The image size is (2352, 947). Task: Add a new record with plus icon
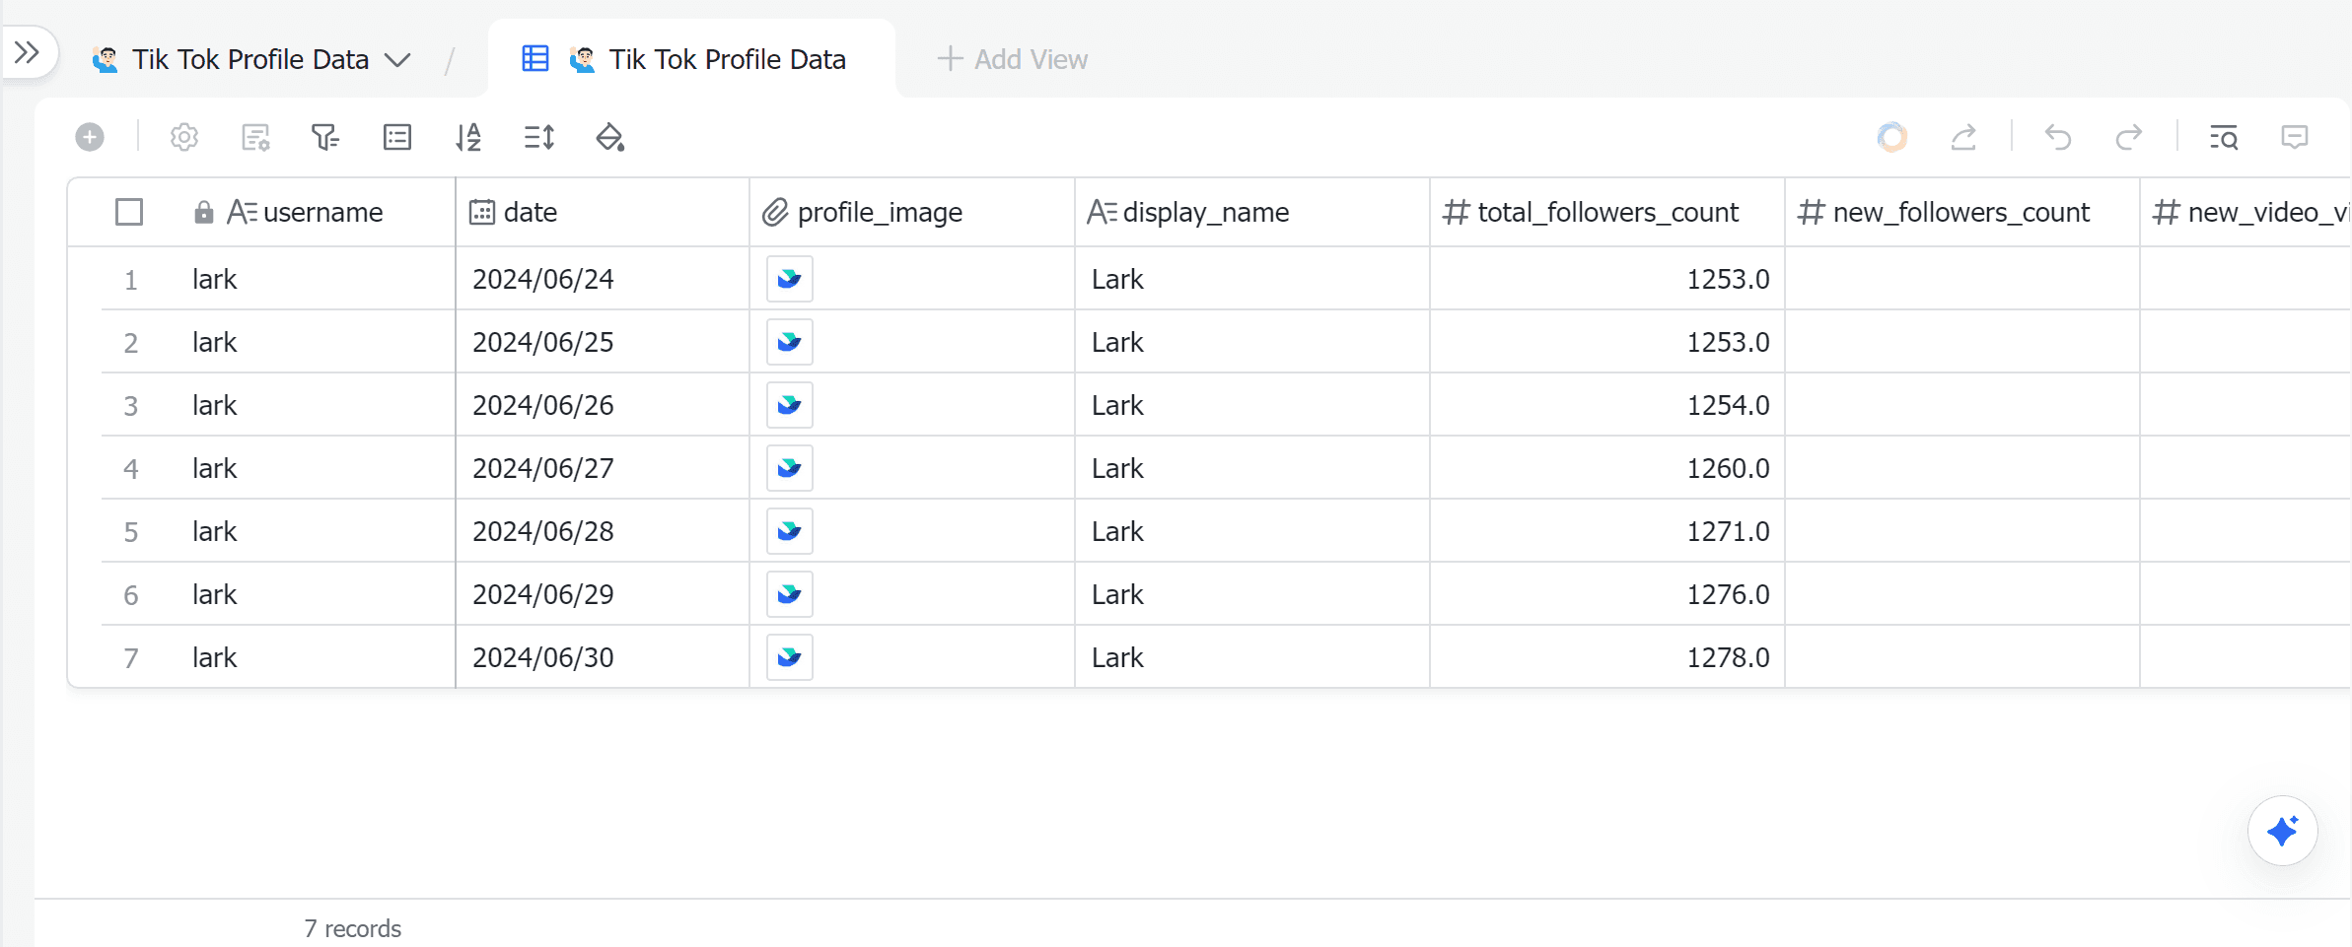[x=90, y=137]
